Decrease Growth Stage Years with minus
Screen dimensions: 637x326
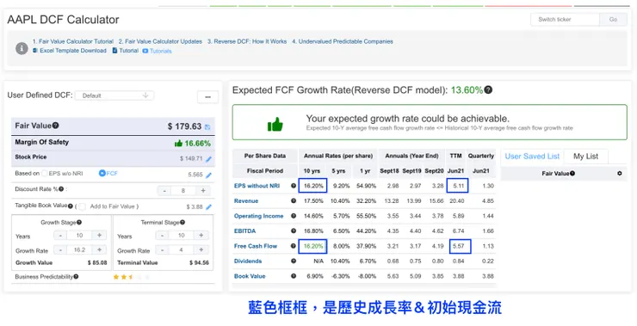(60, 236)
